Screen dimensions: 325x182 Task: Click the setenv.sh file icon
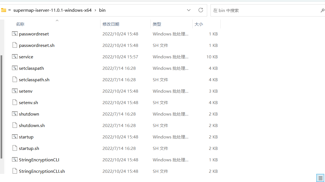[x=15, y=102]
